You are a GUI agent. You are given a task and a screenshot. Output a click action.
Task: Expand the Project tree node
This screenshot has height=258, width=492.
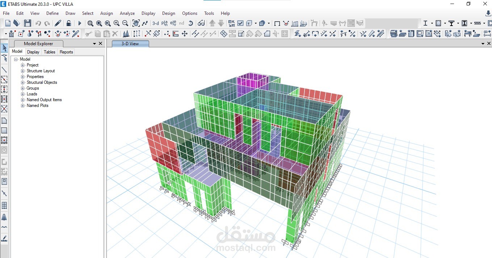point(23,65)
